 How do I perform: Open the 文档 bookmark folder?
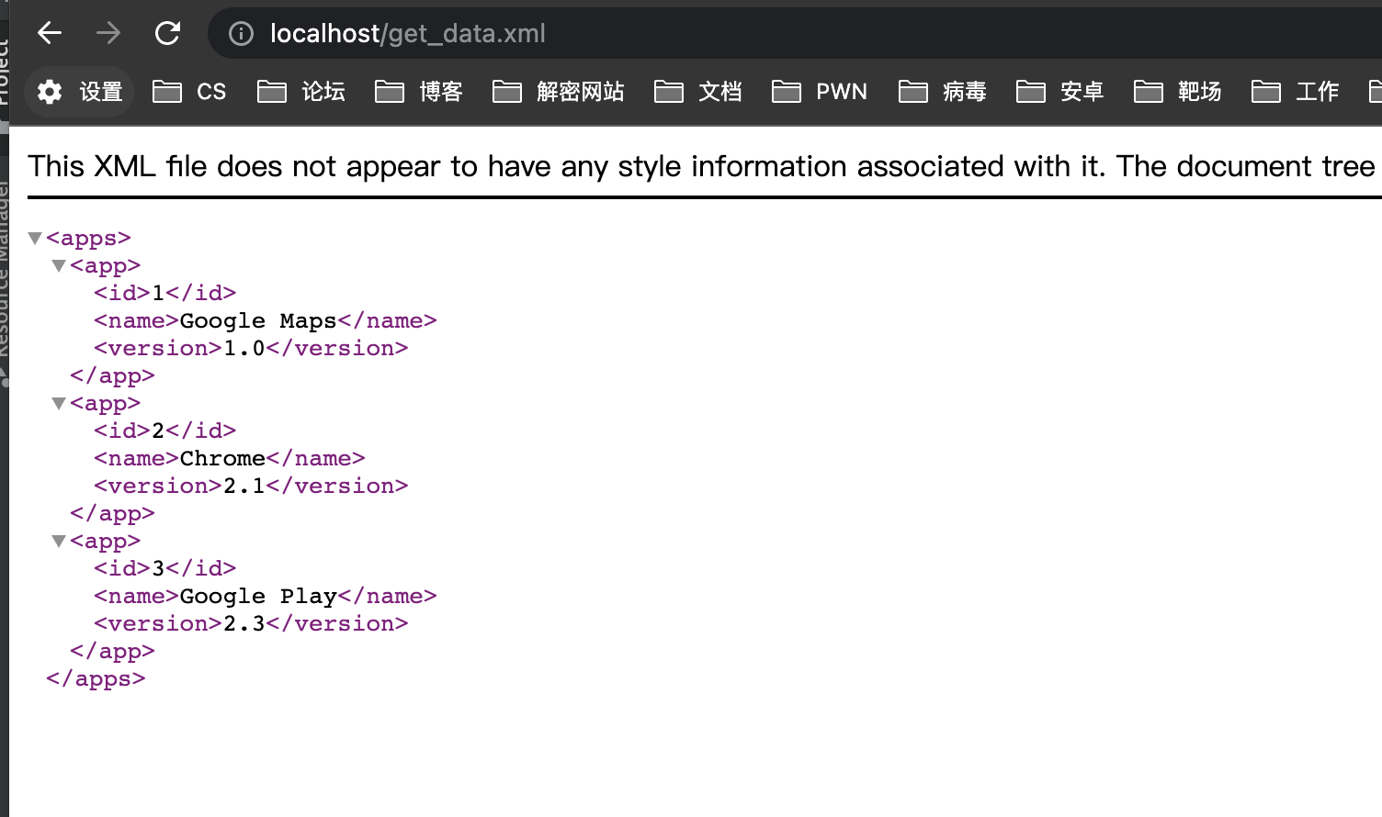[x=698, y=92]
